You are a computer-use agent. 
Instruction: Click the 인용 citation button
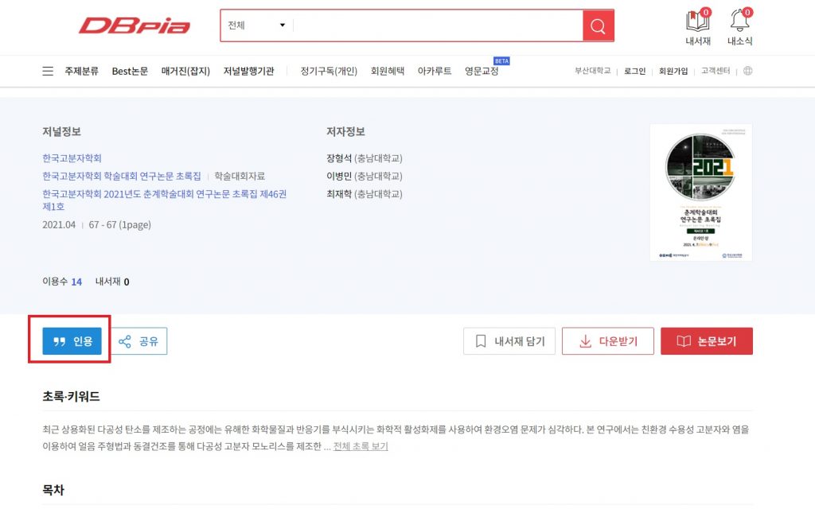coord(72,341)
